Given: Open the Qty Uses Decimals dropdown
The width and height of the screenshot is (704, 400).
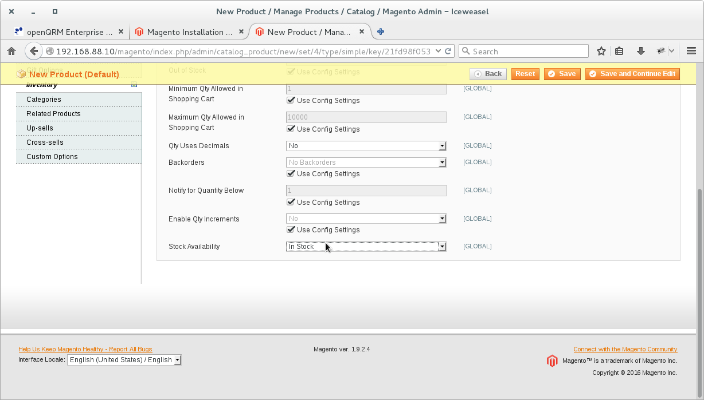Looking at the screenshot, I should click(366, 146).
